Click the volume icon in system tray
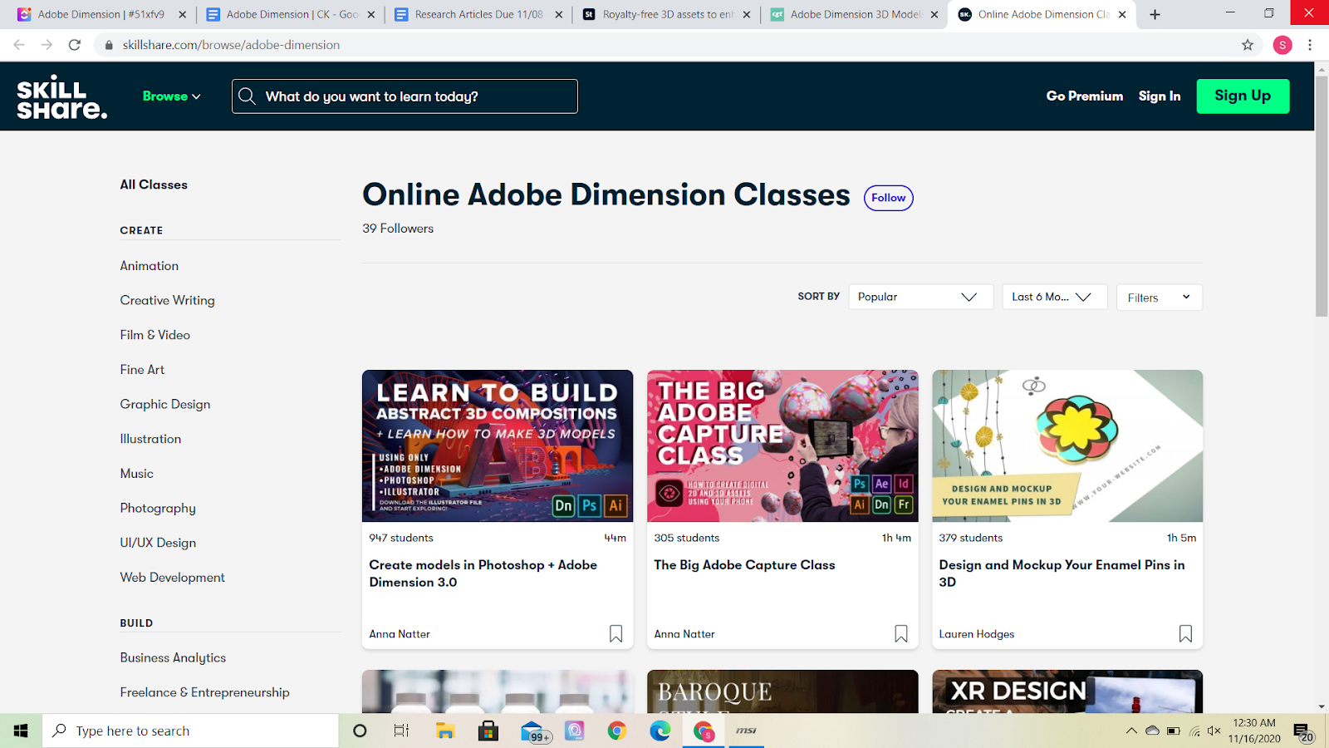 1214,731
